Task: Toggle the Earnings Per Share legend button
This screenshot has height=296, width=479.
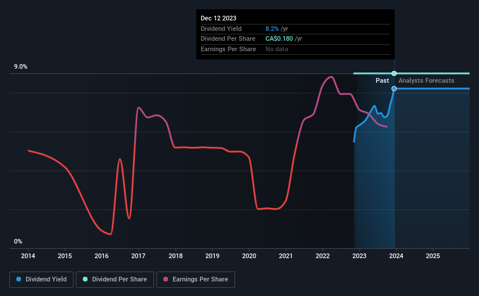Action: coord(195,280)
